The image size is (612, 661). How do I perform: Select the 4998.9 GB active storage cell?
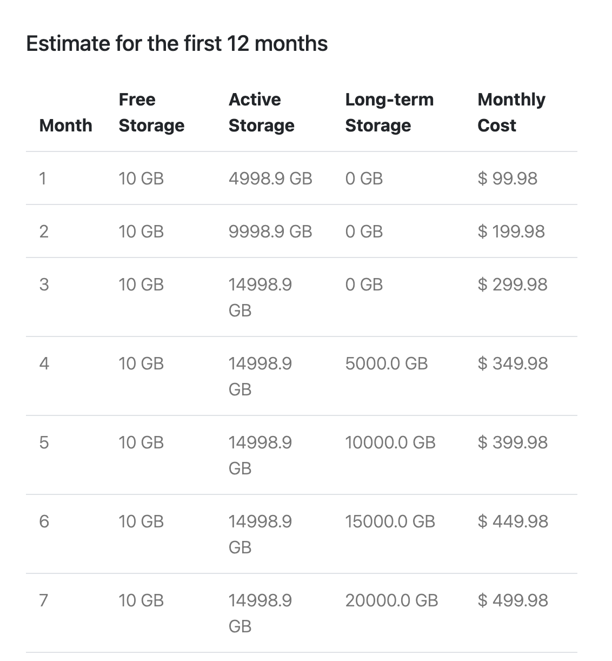pyautogui.click(x=270, y=179)
